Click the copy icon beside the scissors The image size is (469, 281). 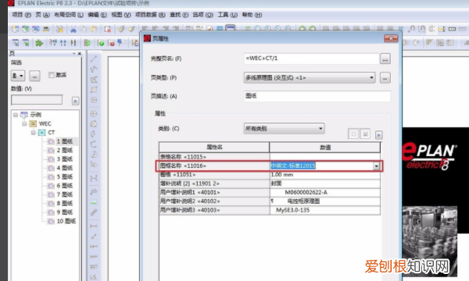pos(83,29)
